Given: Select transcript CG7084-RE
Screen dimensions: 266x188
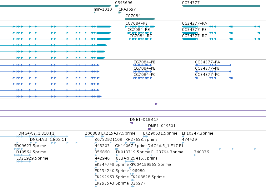Looking at the screenshot, I should (x=139, y=30).
